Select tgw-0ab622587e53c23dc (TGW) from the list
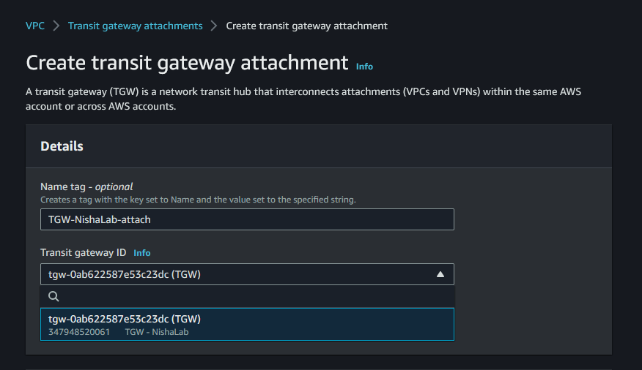Viewport: 642px width, 370px height. [x=125, y=319]
